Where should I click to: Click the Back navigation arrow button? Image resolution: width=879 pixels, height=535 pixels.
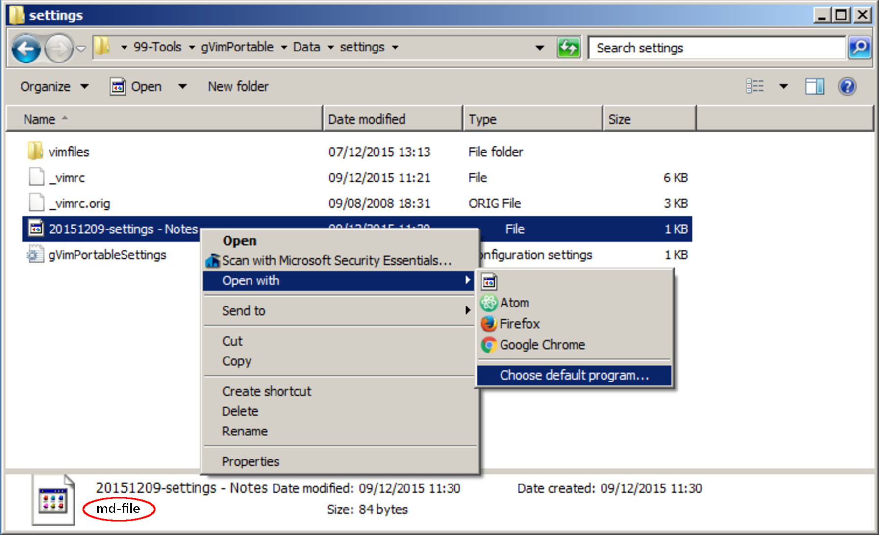click(x=25, y=48)
